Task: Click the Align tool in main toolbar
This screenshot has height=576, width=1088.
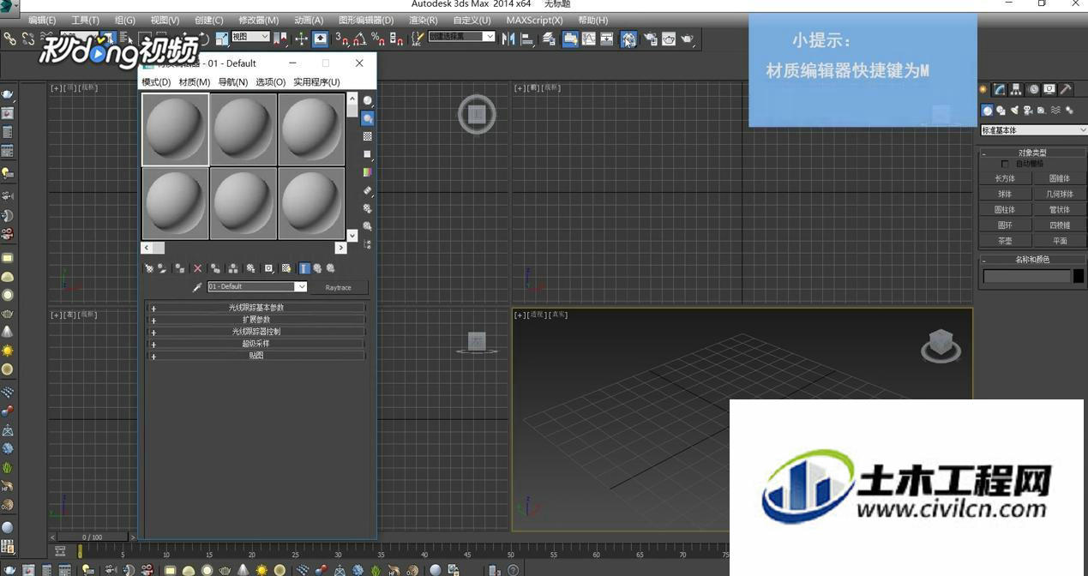Action: click(x=526, y=39)
